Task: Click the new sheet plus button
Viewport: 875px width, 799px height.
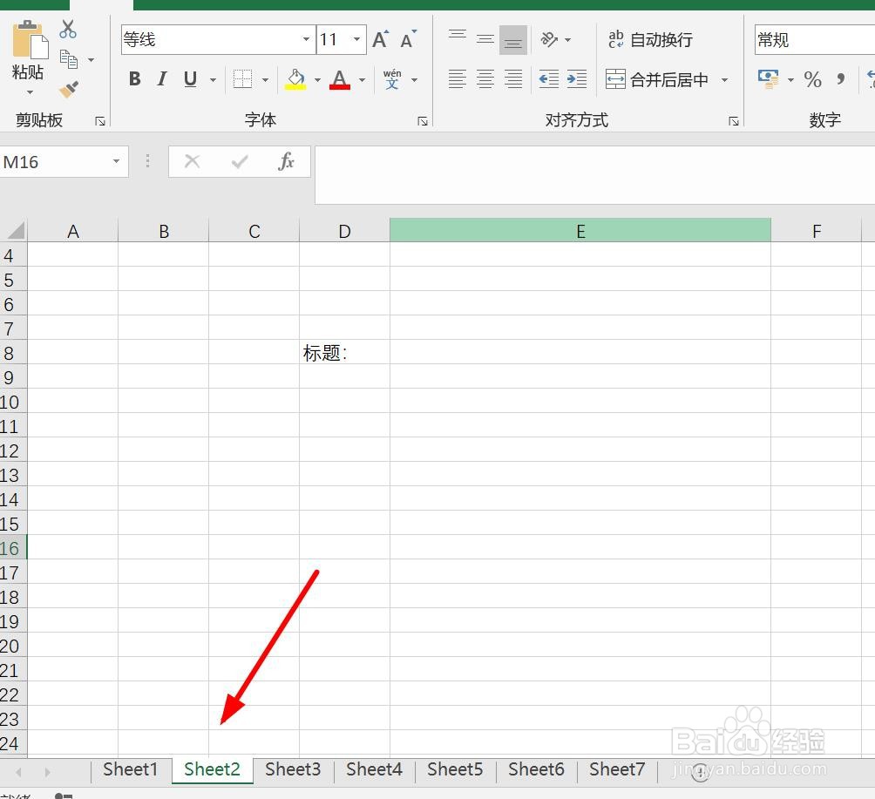Action: point(700,773)
